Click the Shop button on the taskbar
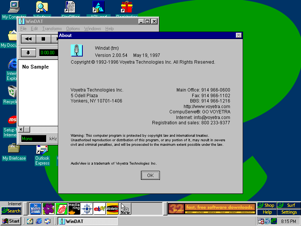The height and width of the screenshot is (226, 301). [x=266, y=205]
